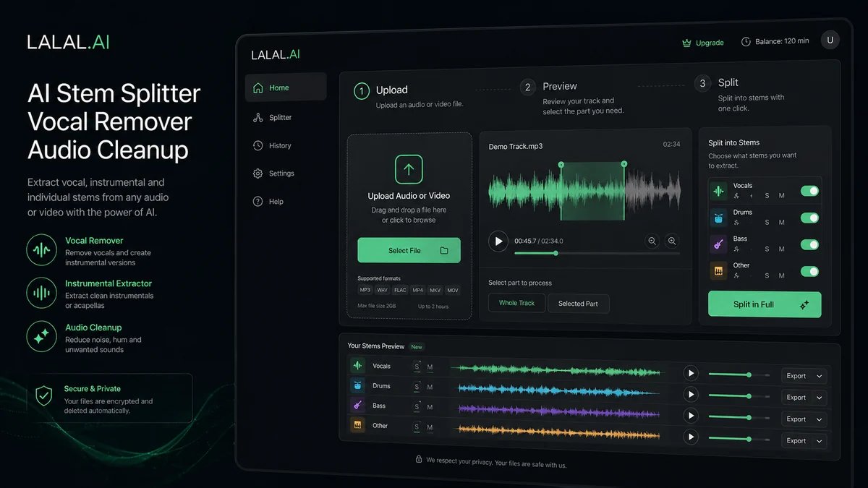
Task: Click the Demo Track playback progress bar
Action: (597, 253)
